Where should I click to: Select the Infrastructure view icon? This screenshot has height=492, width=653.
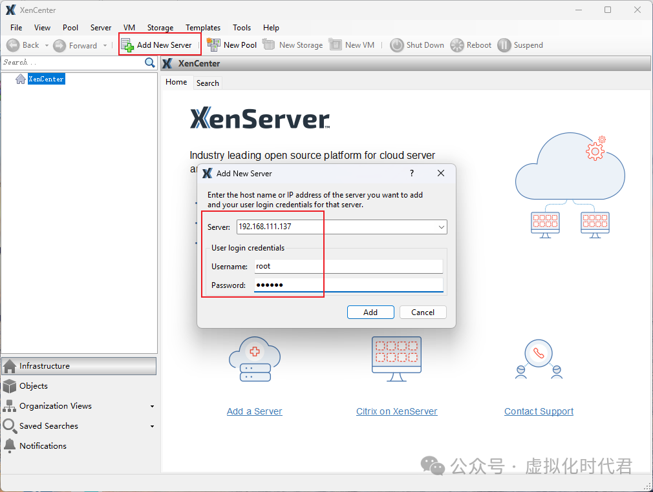(10, 366)
